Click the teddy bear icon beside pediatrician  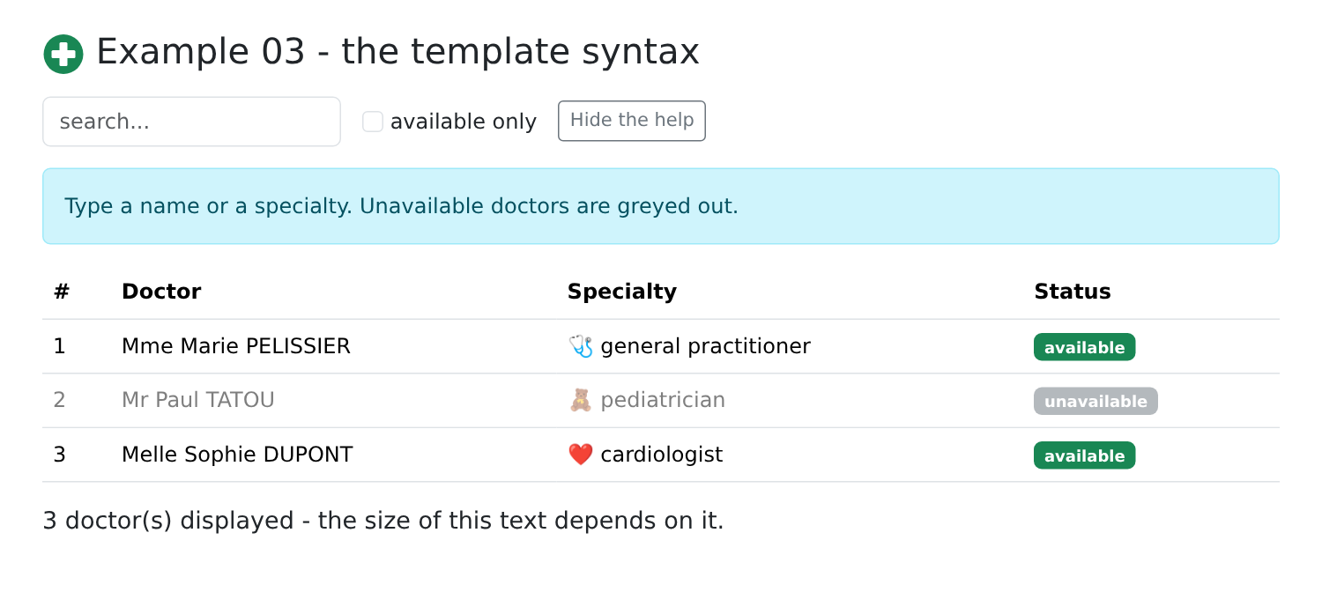(x=581, y=401)
